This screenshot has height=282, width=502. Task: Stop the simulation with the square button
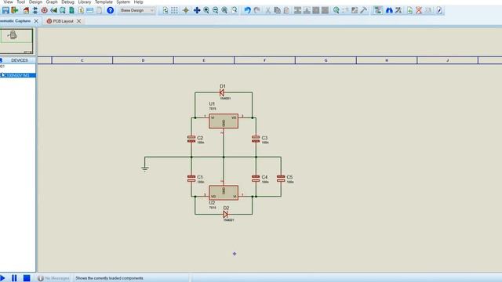[x=27, y=278]
